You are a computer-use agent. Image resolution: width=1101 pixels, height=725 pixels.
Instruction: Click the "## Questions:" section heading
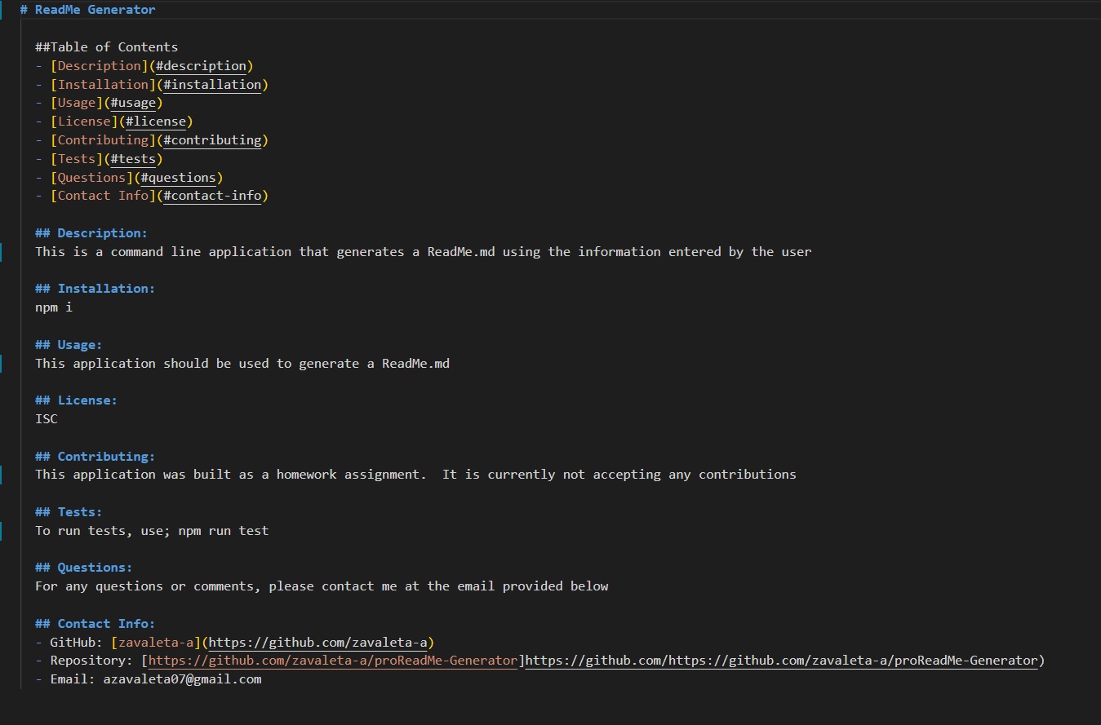pyautogui.click(x=83, y=568)
